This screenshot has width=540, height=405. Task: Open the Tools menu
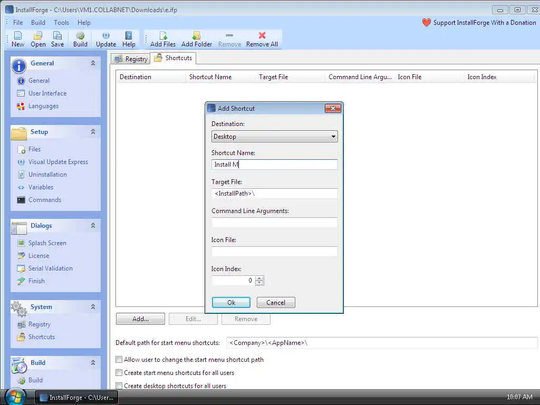[61, 22]
